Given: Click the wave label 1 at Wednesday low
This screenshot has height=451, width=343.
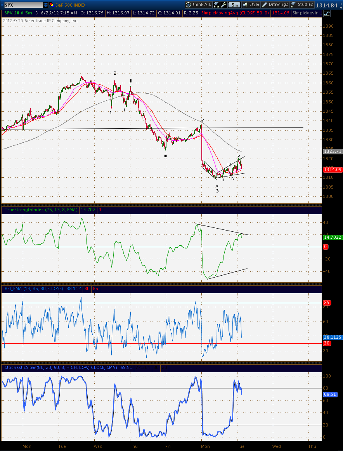Looking at the screenshot, I should 111,113.
